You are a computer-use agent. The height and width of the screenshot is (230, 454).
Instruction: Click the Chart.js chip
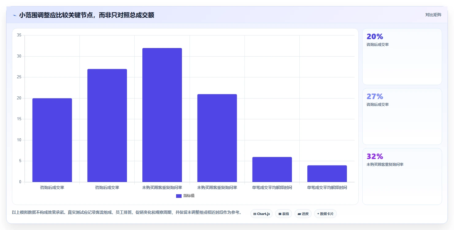261,214
